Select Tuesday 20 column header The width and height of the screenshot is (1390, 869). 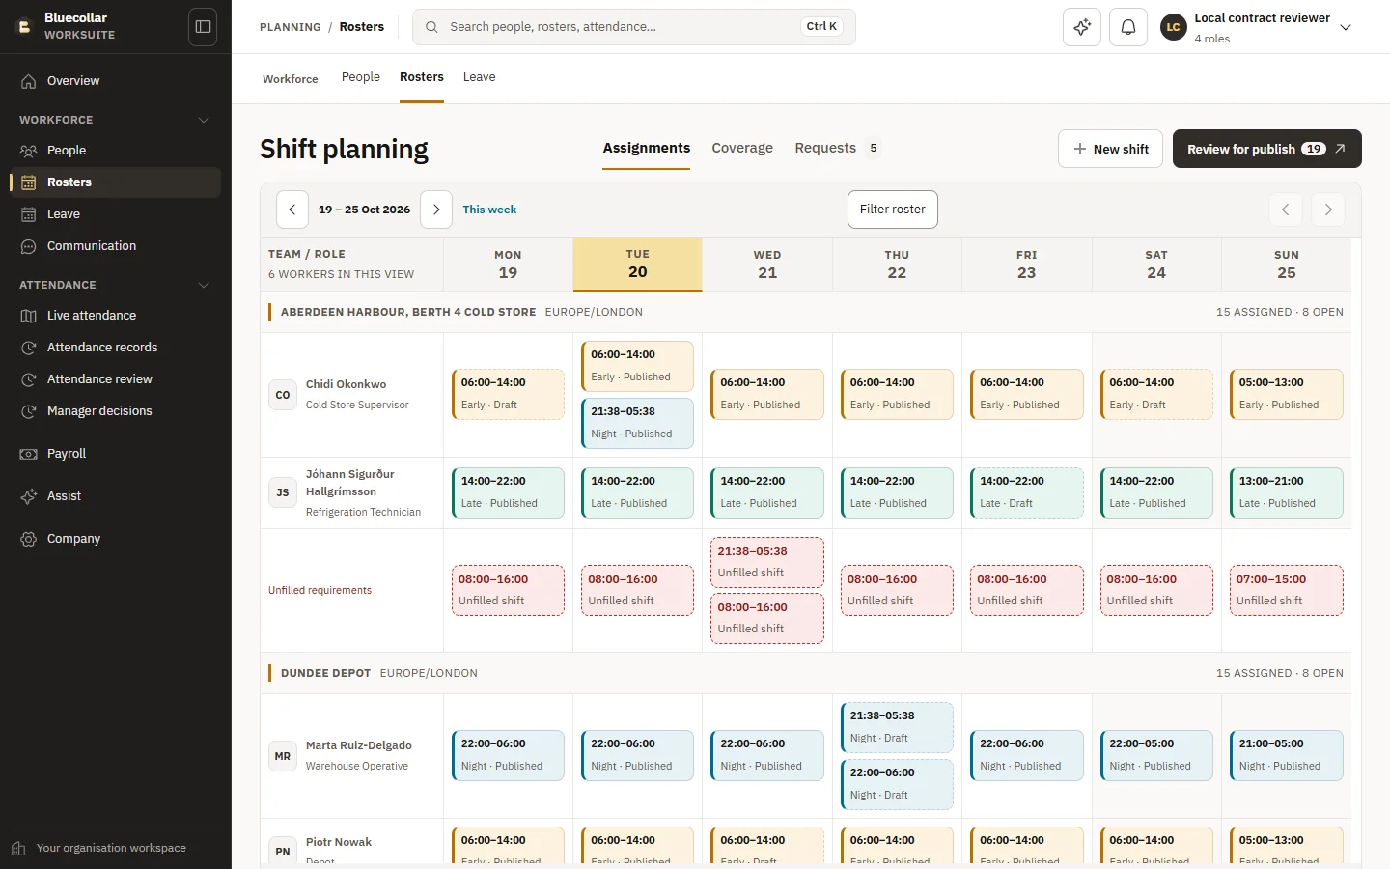click(x=638, y=264)
